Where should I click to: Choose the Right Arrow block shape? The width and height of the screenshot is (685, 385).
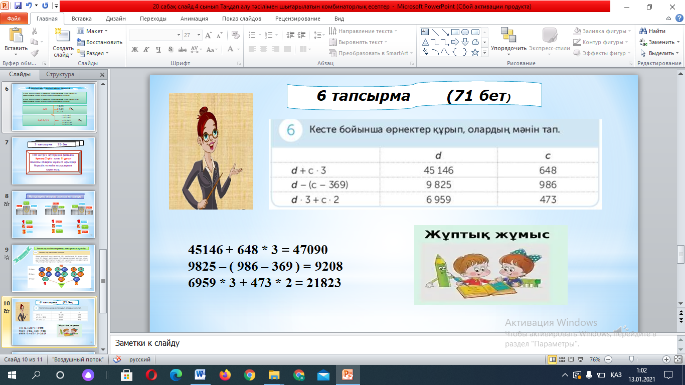pyautogui.click(x=455, y=42)
